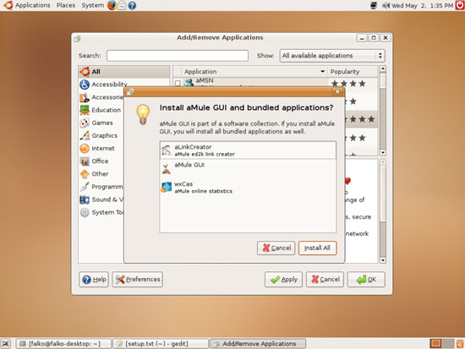Select wxCas in the bundle list
The height and width of the screenshot is (349, 465).
point(248,187)
